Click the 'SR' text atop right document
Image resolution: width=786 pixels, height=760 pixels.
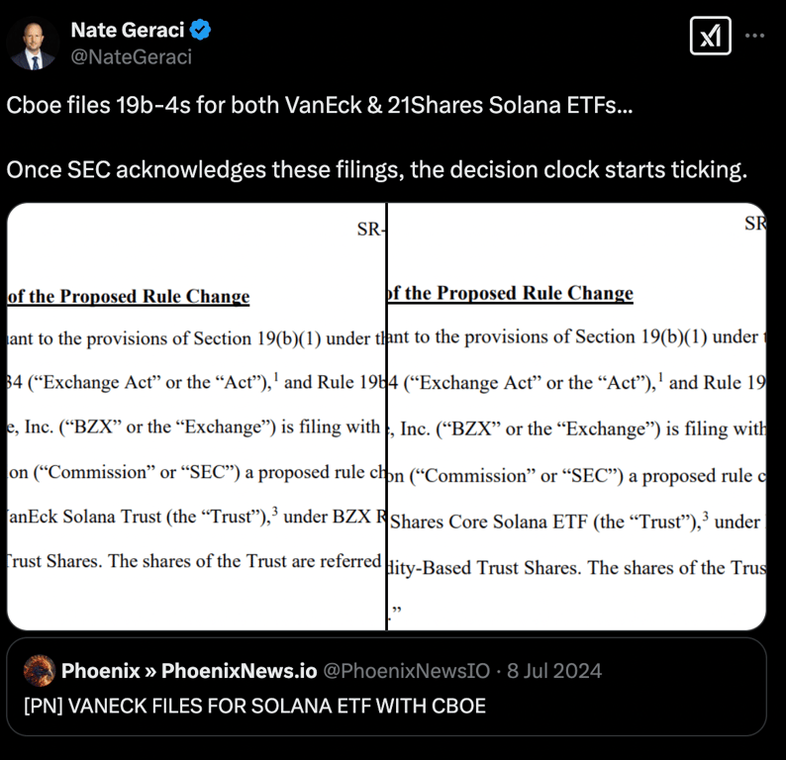point(754,224)
